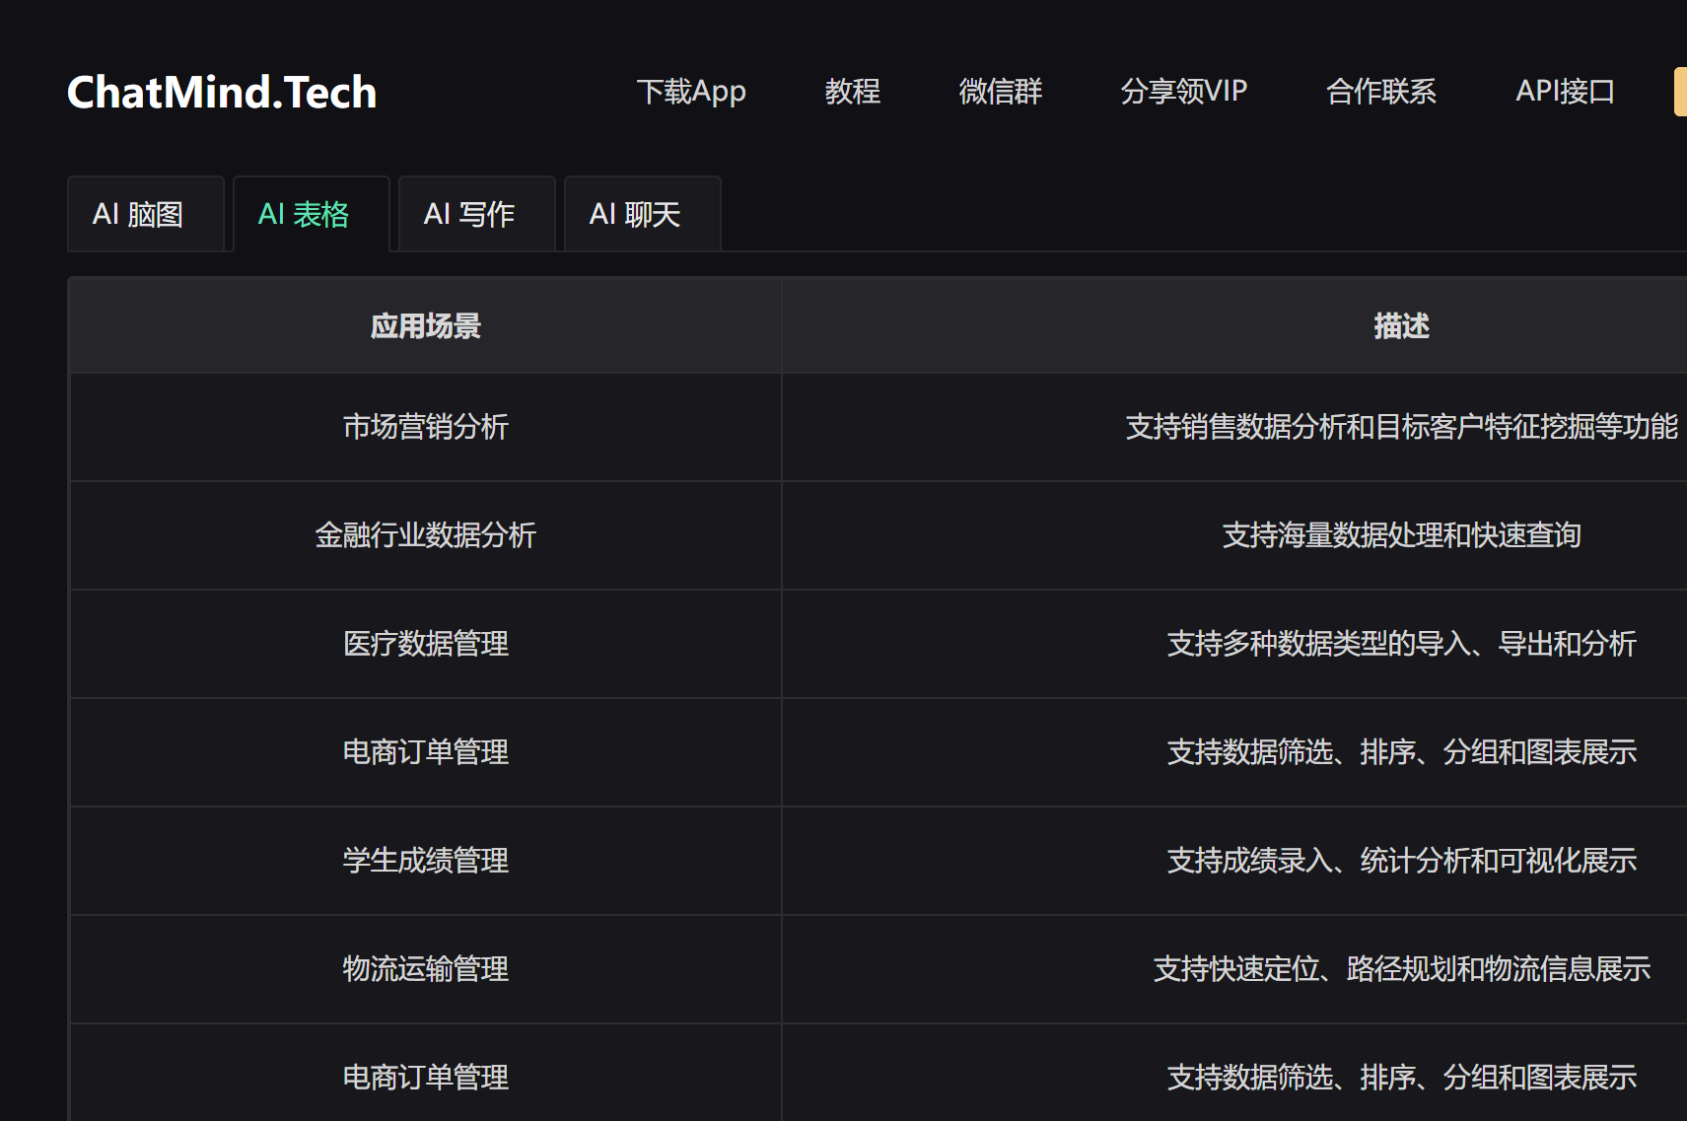This screenshot has height=1121, width=1687.
Task: Select the 市场营销分析 cell
Action: (426, 427)
